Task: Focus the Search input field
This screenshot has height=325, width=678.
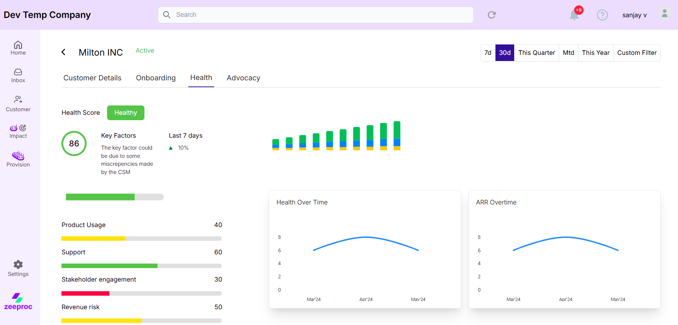Action: click(x=316, y=15)
